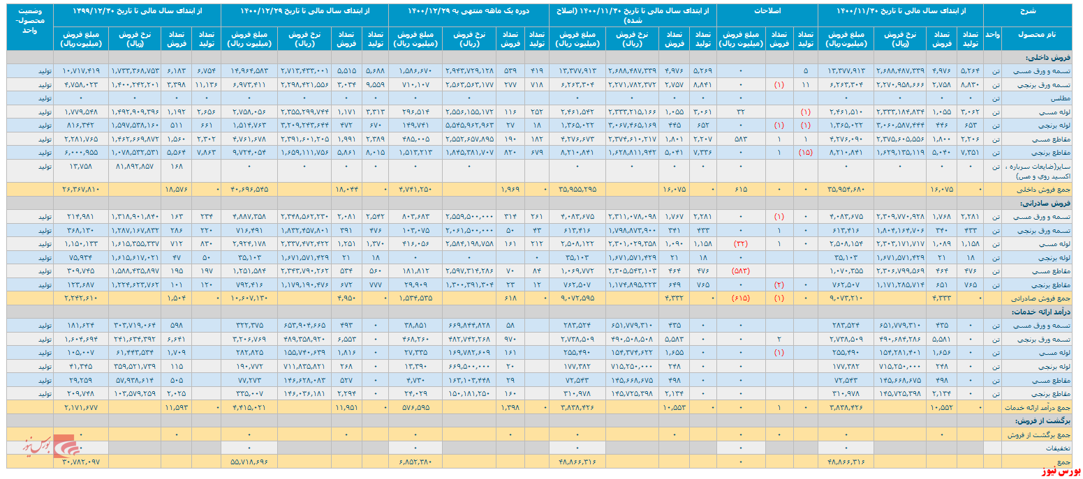The image size is (1083, 479).
Task: Select the services total "۴,۴۱۵,۰۲۱"
Action: tap(250, 407)
